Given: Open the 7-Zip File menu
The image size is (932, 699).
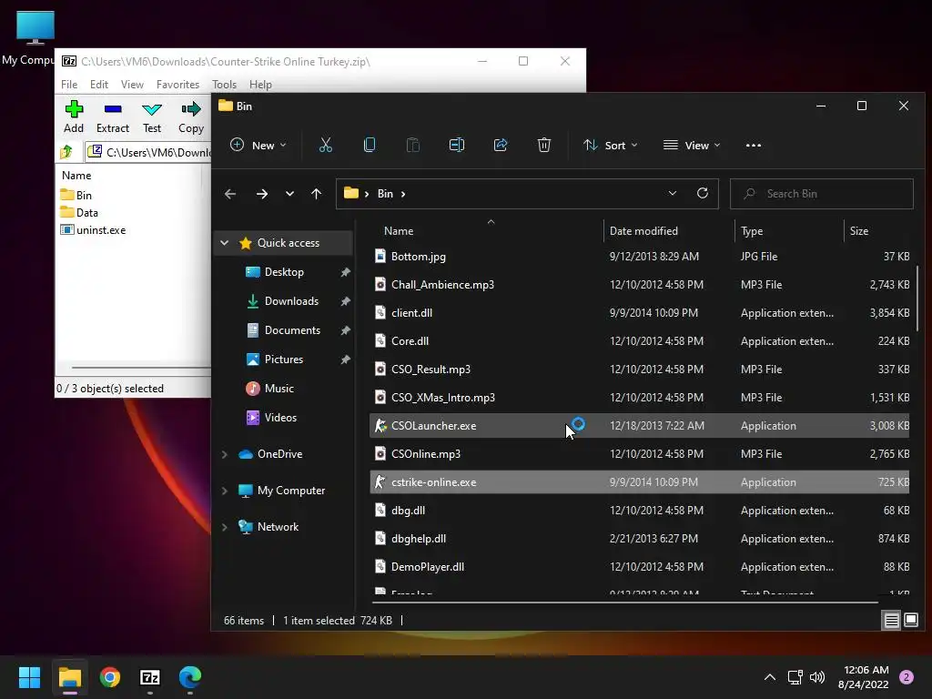Looking at the screenshot, I should click(69, 85).
